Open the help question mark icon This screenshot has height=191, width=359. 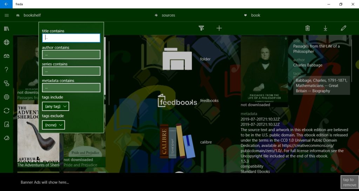7,69
